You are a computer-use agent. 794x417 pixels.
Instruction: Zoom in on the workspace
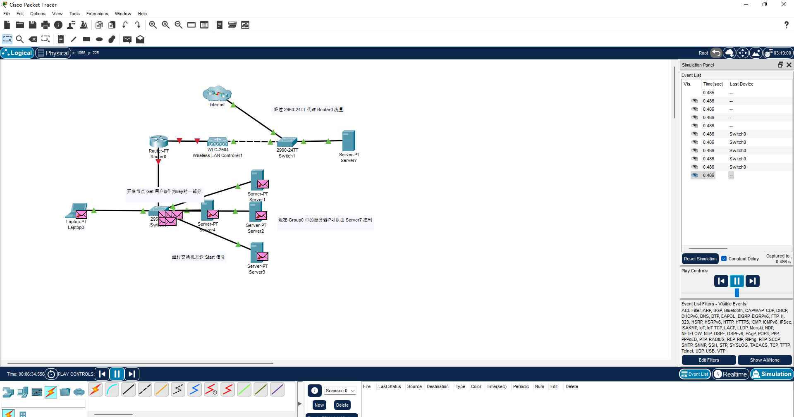153,25
